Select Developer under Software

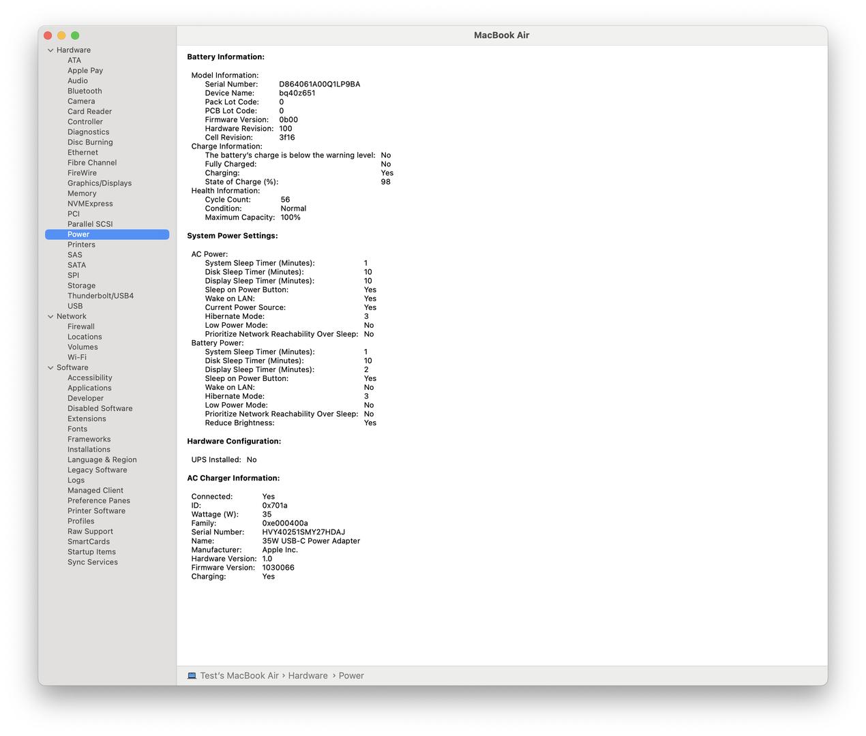[85, 399]
